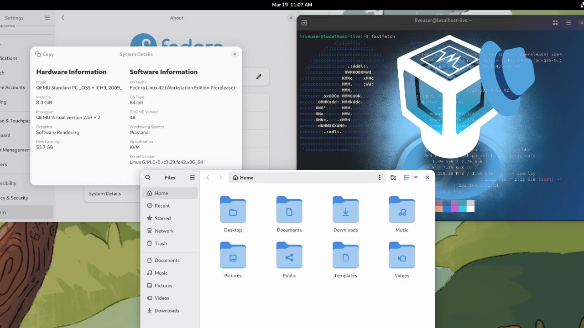Image resolution: width=584 pixels, height=328 pixels.
Task: Open the search icon in Files sidebar header
Action: [x=147, y=177]
